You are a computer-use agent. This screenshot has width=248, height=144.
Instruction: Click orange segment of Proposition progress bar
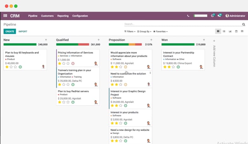pos(132,44)
